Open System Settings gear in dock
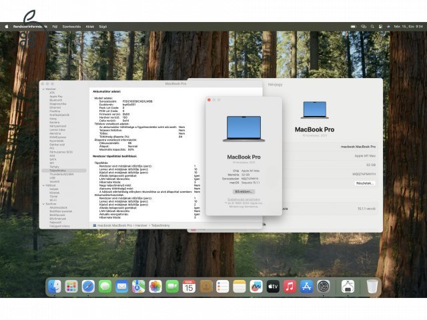427x320 pixels. [x=324, y=287]
